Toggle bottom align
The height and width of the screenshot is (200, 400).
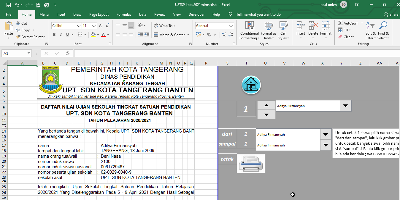[131, 26]
